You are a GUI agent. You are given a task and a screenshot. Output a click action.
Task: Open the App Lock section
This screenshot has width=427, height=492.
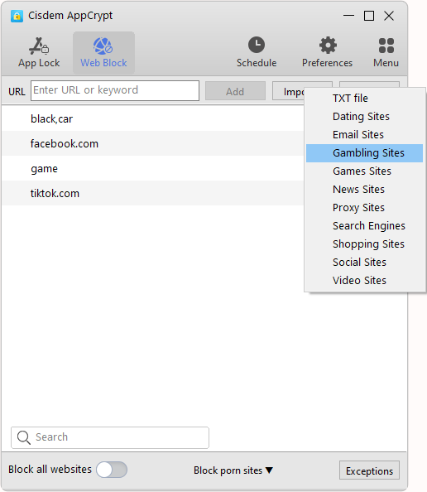point(39,53)
